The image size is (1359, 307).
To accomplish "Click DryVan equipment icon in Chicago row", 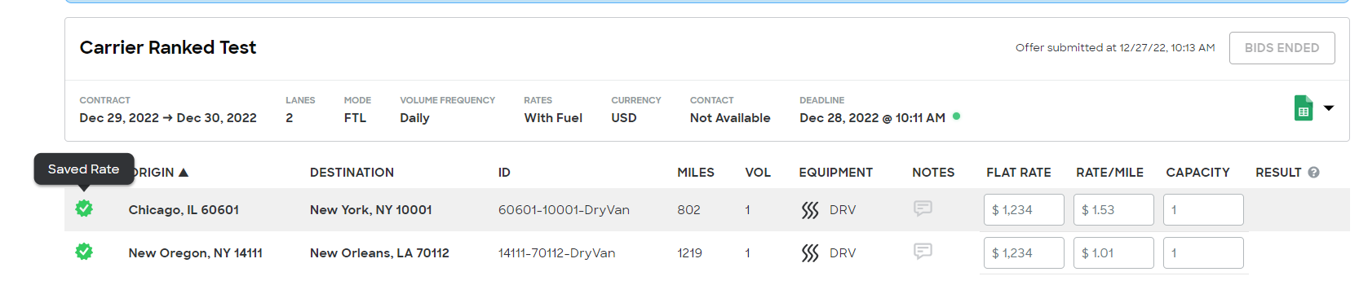I will [x=810, y=210].
